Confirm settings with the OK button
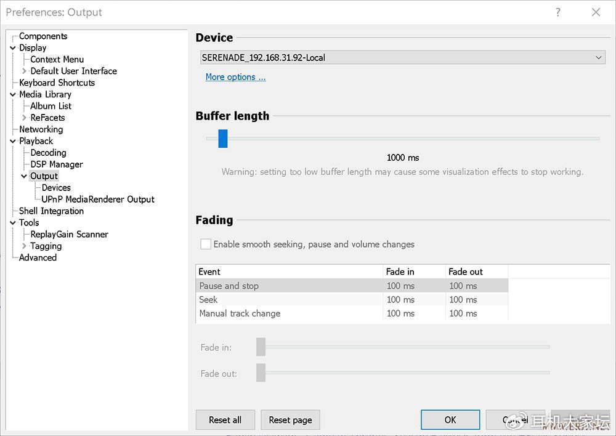Screen dimensions: 616x436 pos(450,420)
